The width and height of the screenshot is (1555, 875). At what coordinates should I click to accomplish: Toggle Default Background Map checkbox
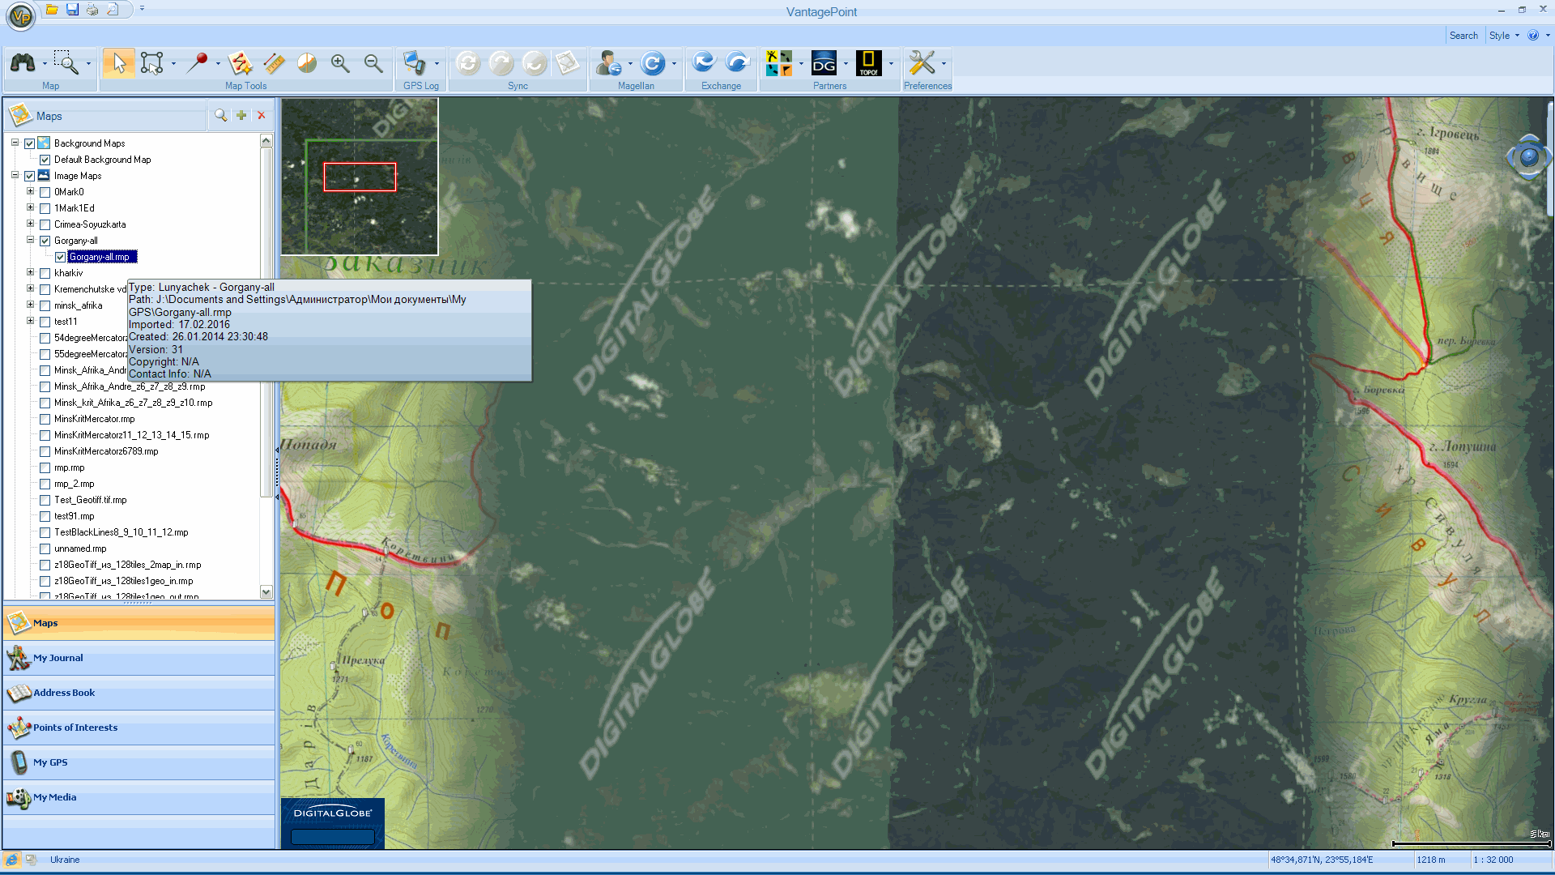[x=45, y=160]
